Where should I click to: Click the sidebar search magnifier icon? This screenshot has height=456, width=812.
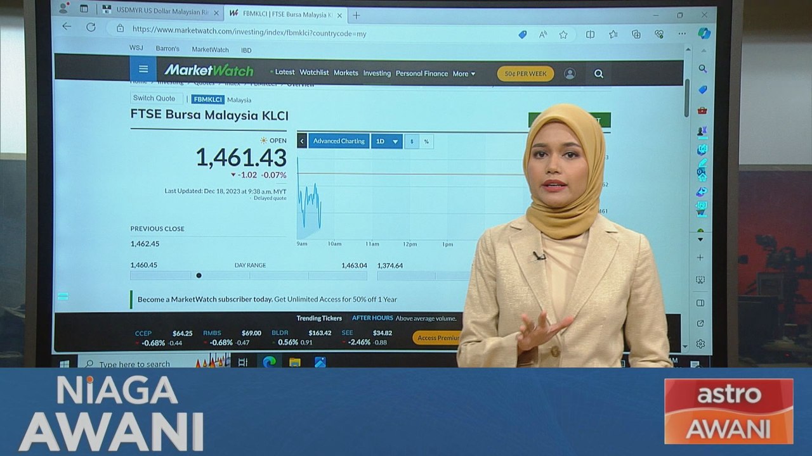[x=702, y=68]
